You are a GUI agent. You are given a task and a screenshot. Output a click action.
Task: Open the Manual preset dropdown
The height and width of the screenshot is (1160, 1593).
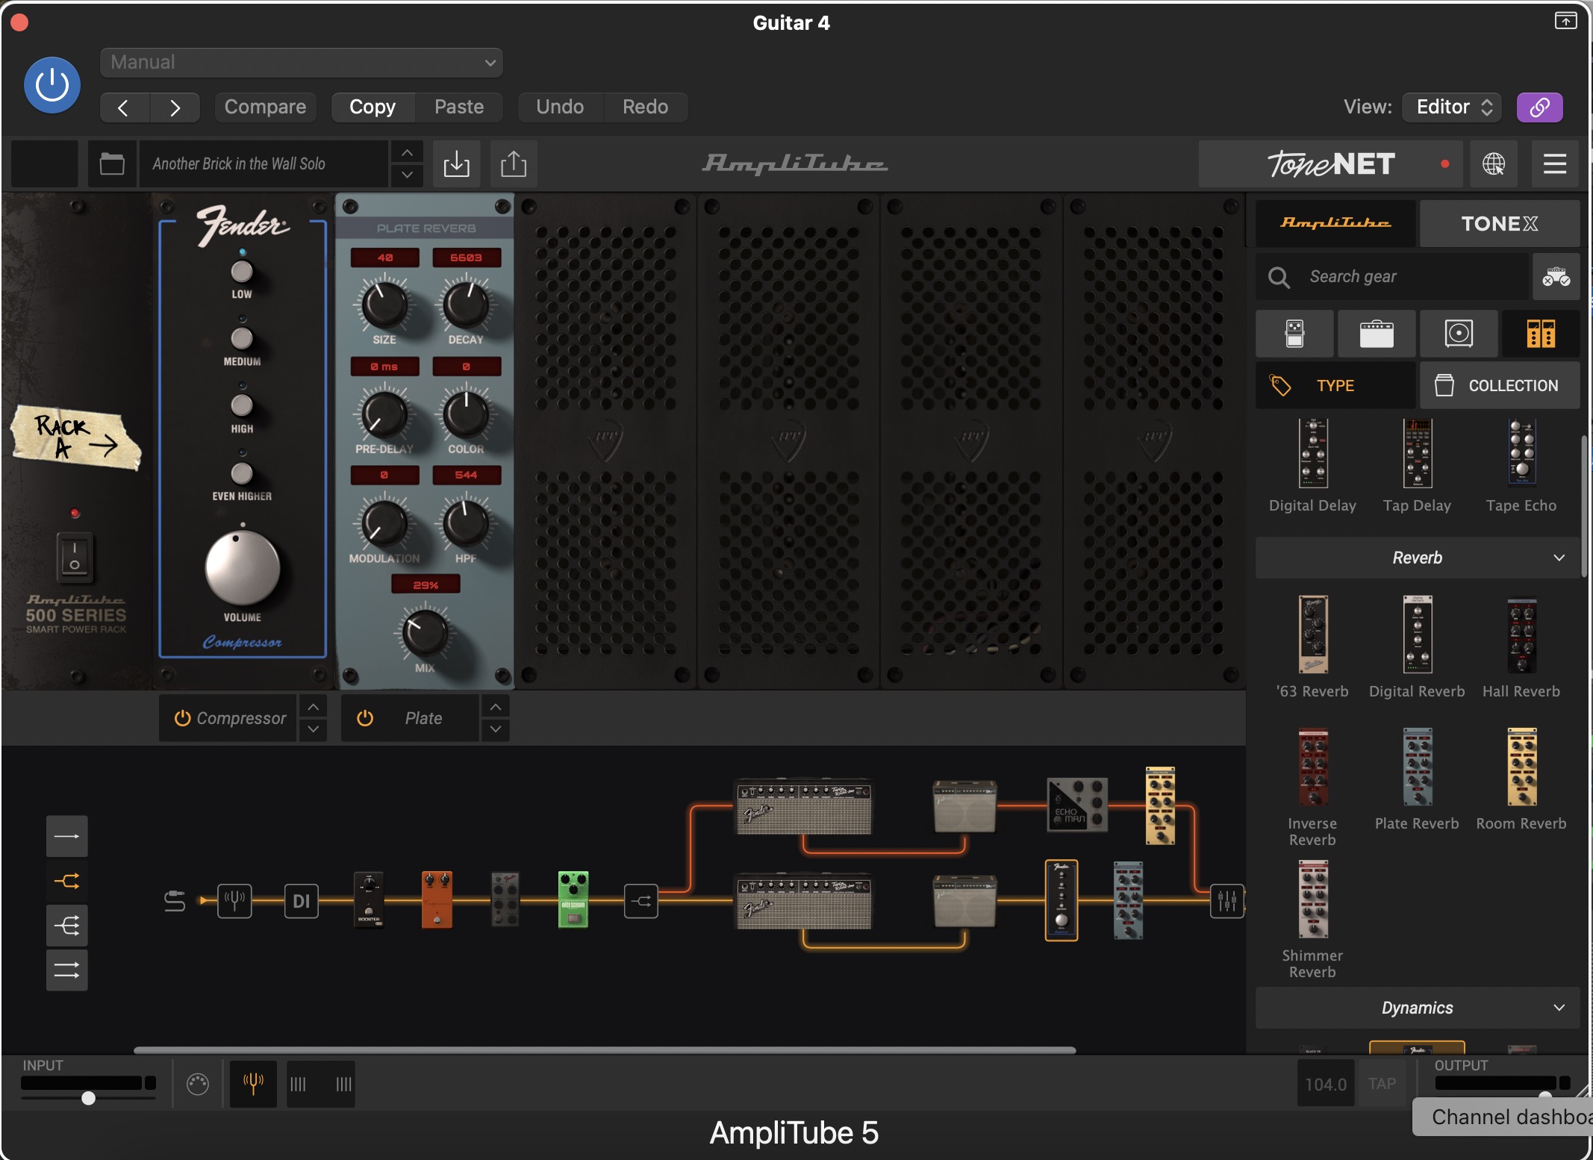pyautogui.click(x=302, y=63)
